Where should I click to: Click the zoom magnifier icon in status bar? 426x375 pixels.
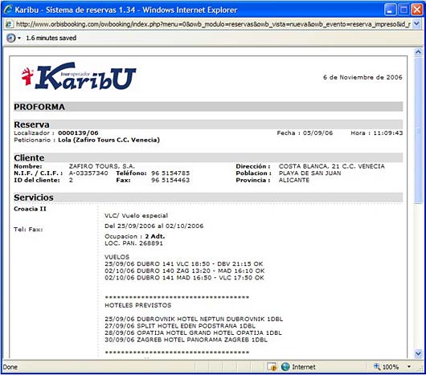pos(377,367)
